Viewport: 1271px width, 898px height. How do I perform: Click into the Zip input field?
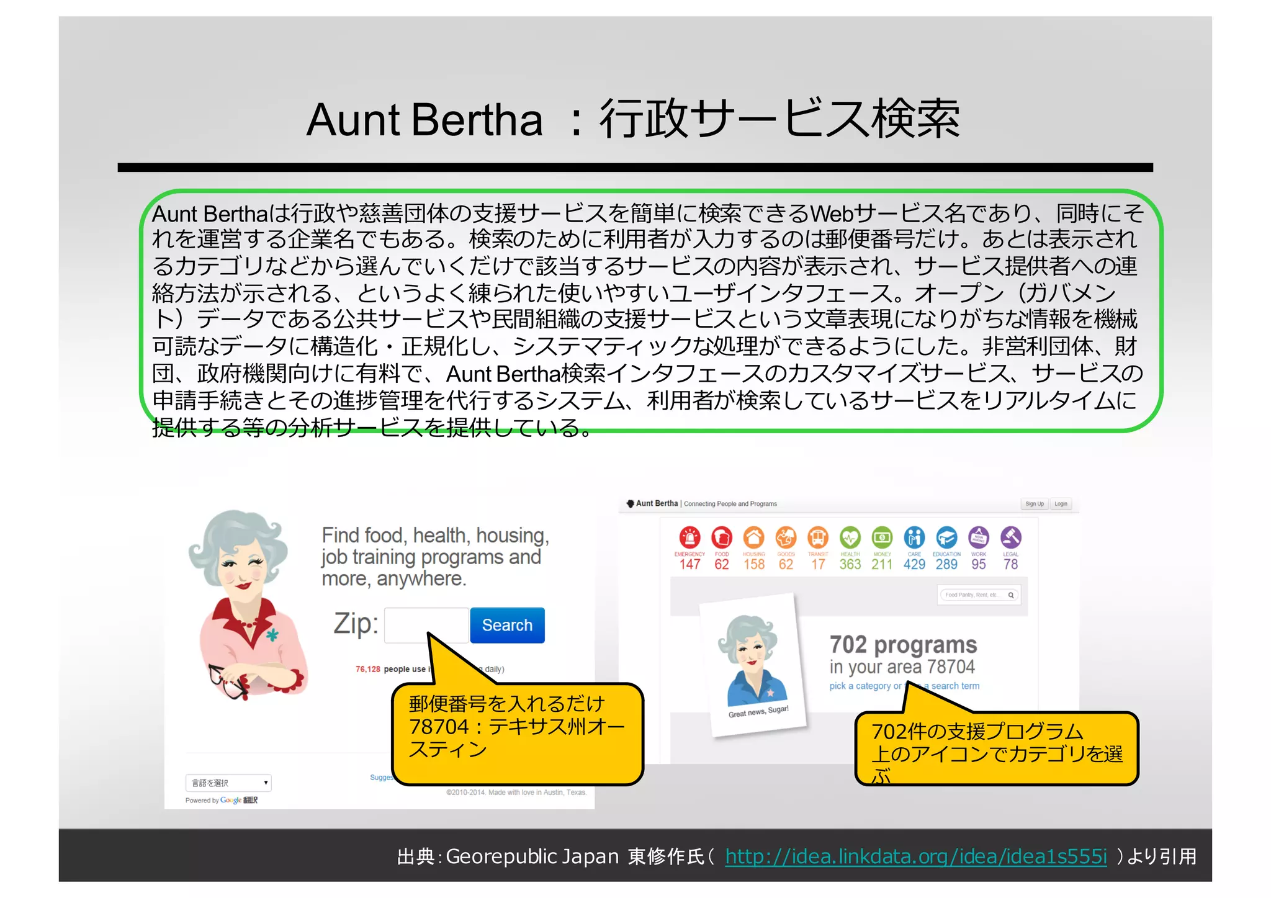(426, 625)
